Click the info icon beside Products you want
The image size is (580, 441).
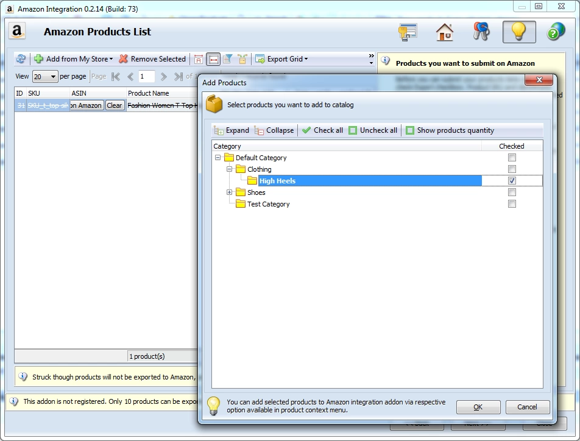386,60
